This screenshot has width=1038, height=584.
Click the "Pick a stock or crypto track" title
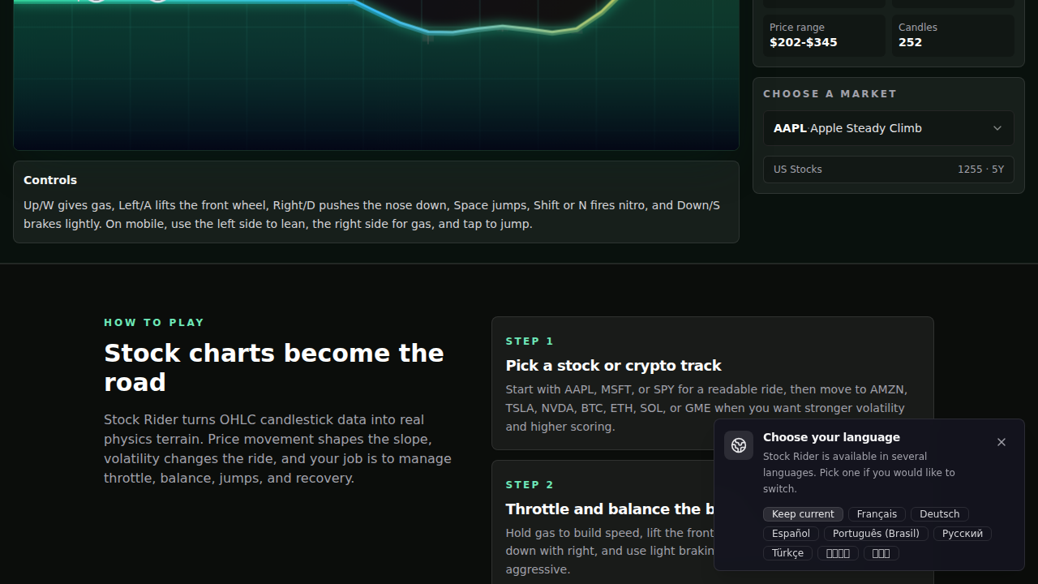tap(613, 366)
